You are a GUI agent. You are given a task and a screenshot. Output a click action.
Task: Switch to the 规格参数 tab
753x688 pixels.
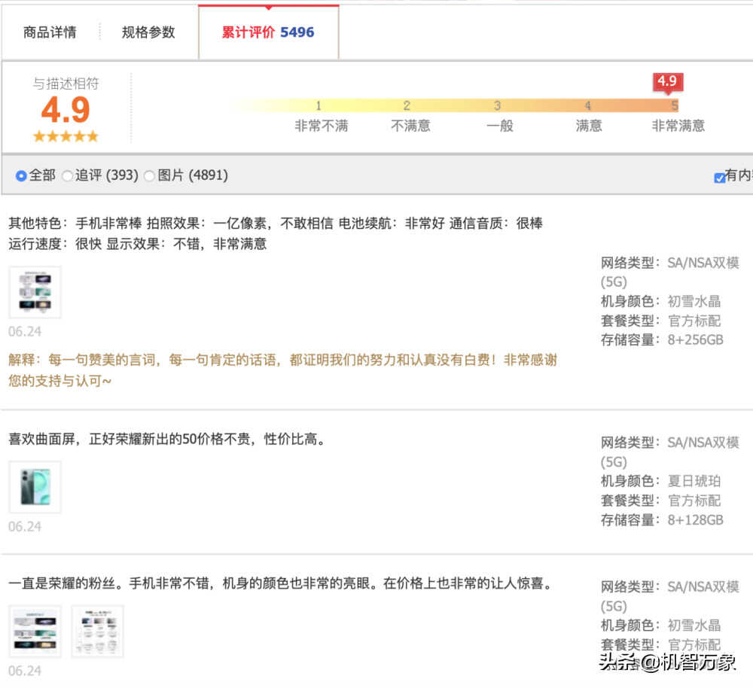click(148, 32)
